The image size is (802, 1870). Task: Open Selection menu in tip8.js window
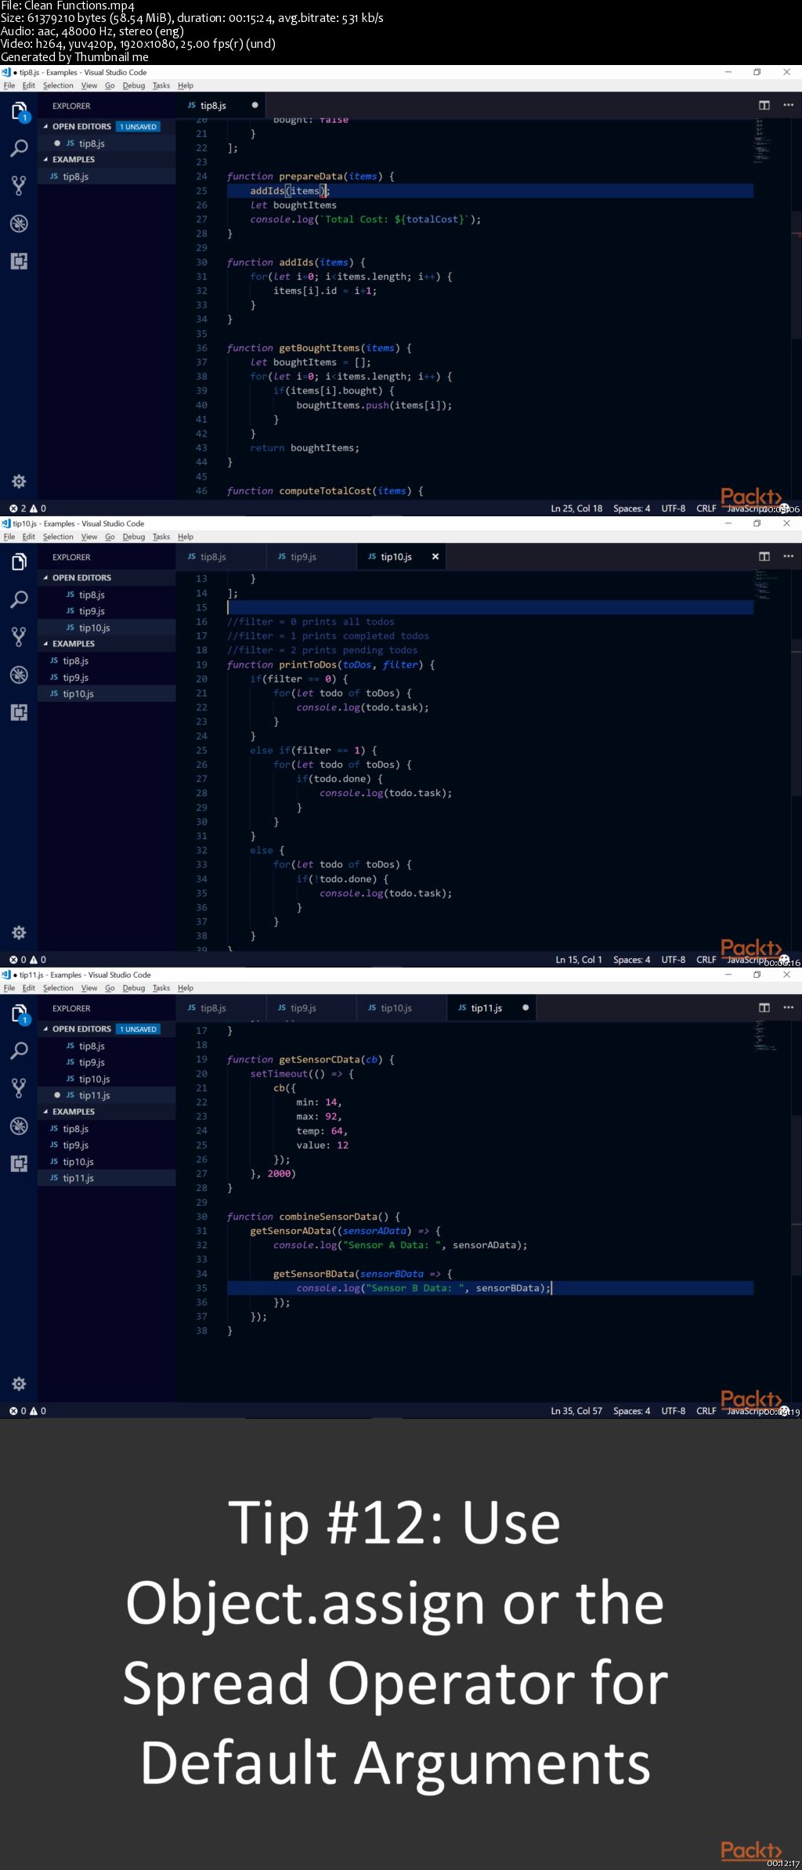coord(58,85)
